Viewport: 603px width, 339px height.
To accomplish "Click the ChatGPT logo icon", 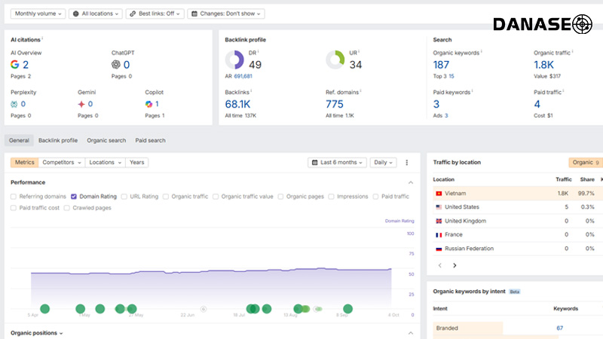I will pos(116,65).
